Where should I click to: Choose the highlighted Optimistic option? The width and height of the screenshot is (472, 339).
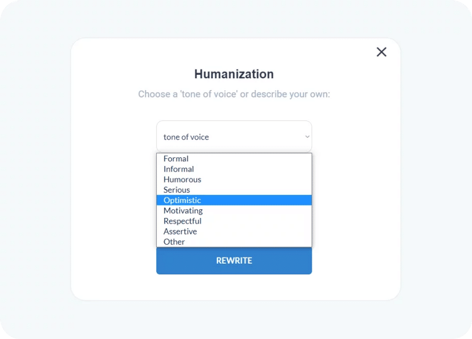click(x=182, y=200)
